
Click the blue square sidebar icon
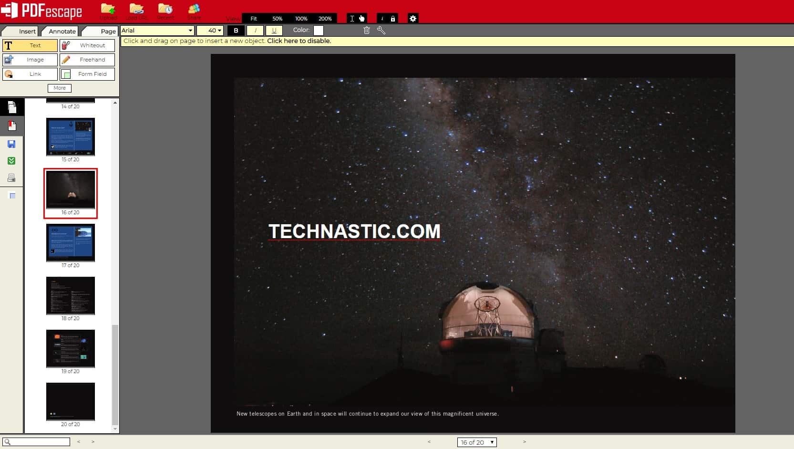(12, 196)
